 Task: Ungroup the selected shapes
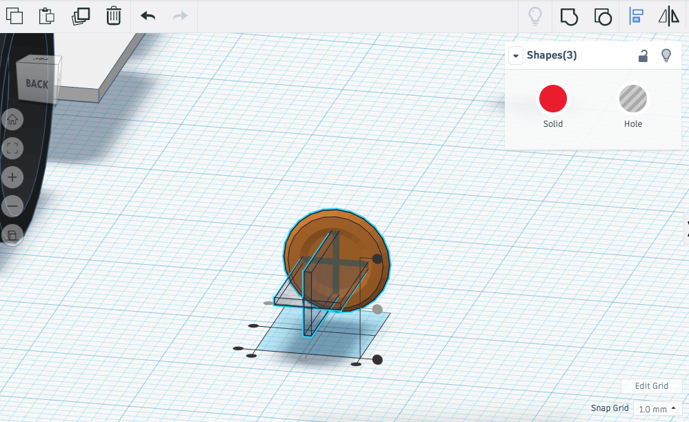tap(603, 17)
